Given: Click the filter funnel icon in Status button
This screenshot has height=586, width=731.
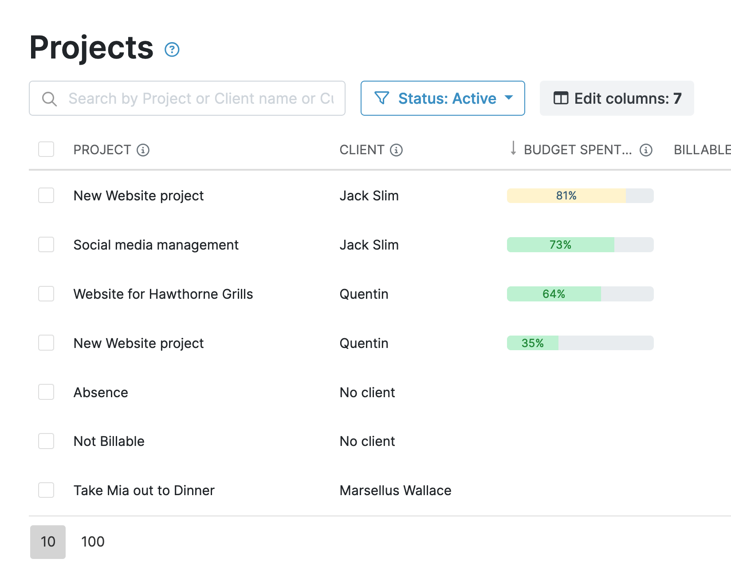Looking at the screenshot, I should (382, 98).
